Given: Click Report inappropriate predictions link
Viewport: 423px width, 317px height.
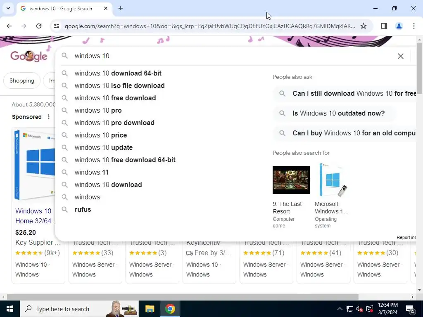Looking at the screenshot, I should click(406, 237).
